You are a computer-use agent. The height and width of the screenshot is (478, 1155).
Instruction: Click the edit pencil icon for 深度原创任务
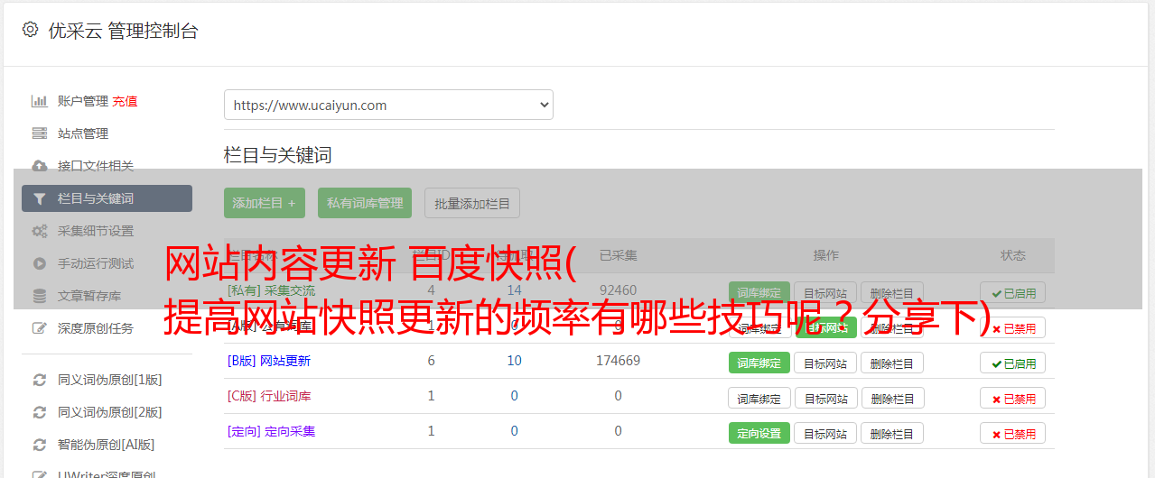pos(40,328)
